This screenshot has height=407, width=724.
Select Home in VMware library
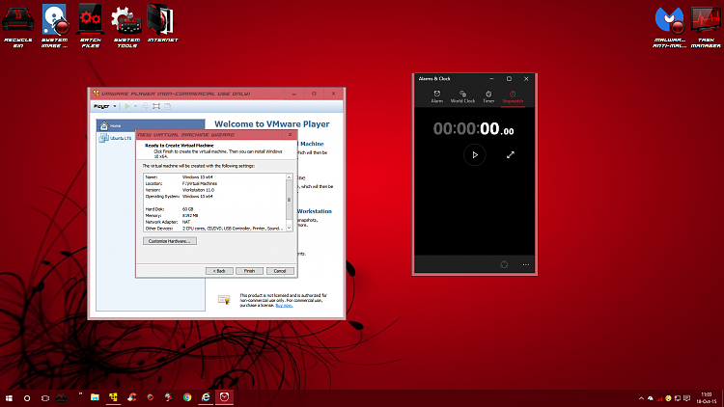pyautogui.click(x=151, y=125)
